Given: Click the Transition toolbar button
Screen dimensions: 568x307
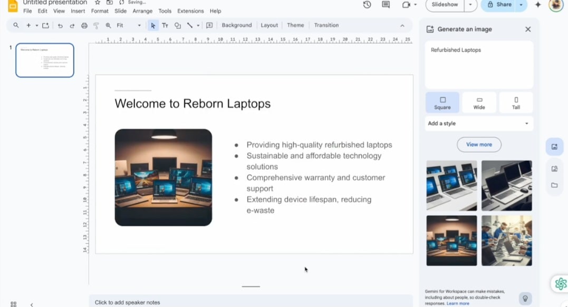Looking at the screenshot, I should click(x=326, y=25).
